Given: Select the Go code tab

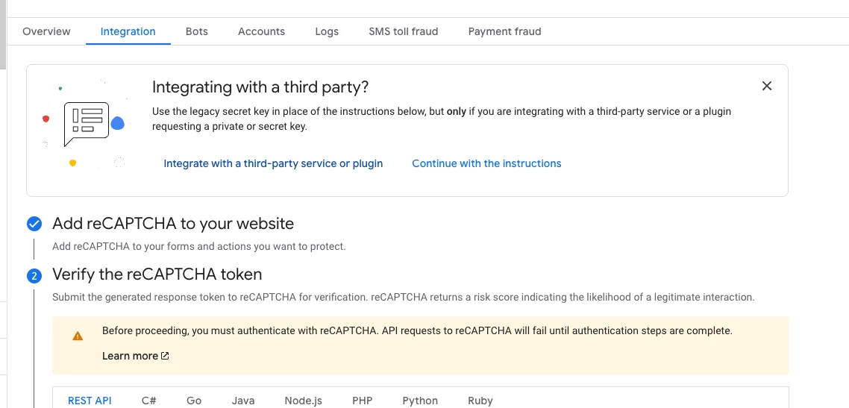Looking at the screenshot, I should click(x=194, y=401).
